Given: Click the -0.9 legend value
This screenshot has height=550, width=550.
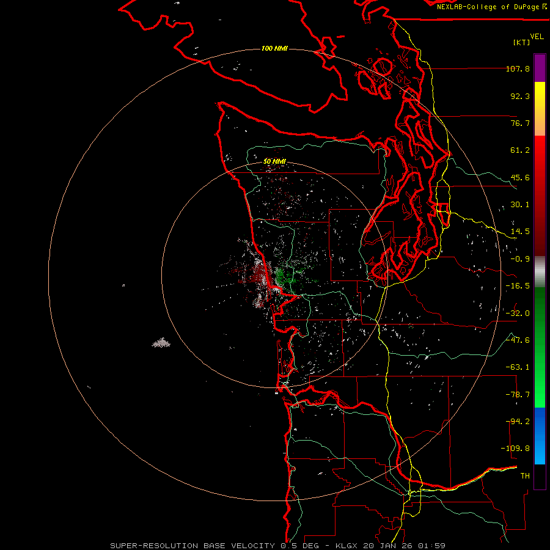Looking at the screenshot, I should [520, 259].
